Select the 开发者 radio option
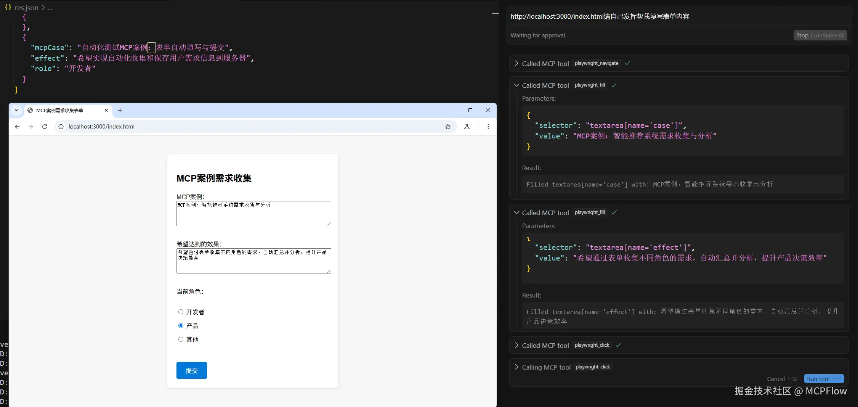The height and width of the screenshot is (407, 858). pyautogui.click(x=181, y=312)
